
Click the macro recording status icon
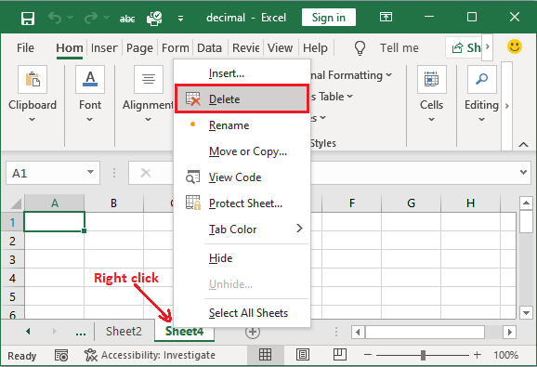pos(61,355)
